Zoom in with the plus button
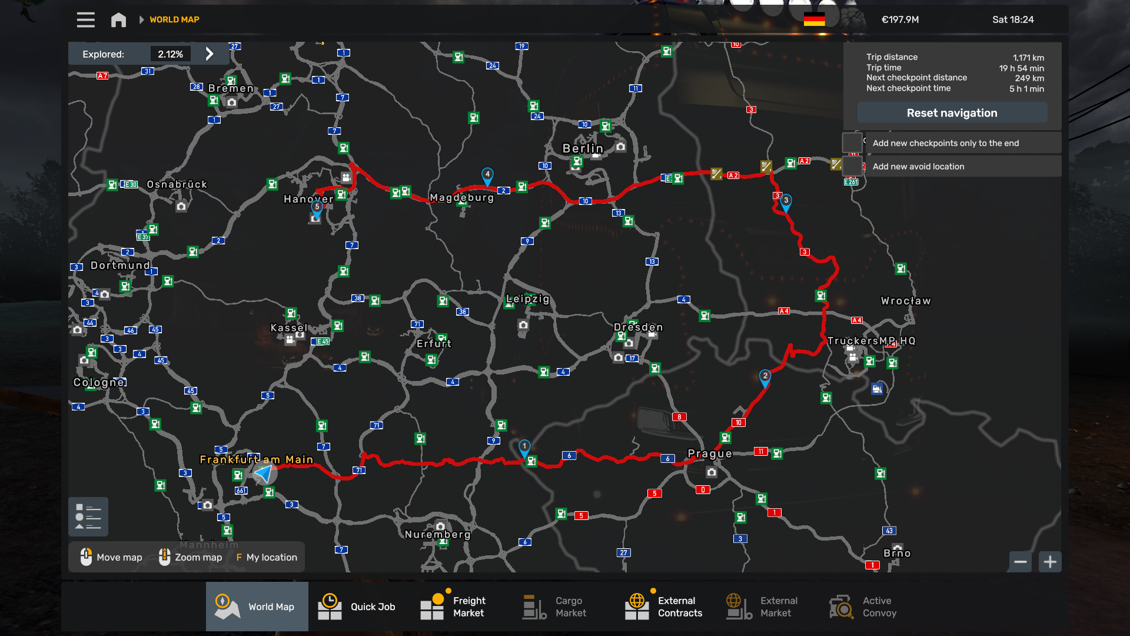1130x636 pixels. 1050,562
